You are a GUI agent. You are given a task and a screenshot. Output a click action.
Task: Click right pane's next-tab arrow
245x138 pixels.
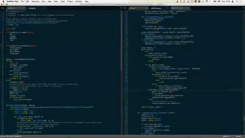126,8
